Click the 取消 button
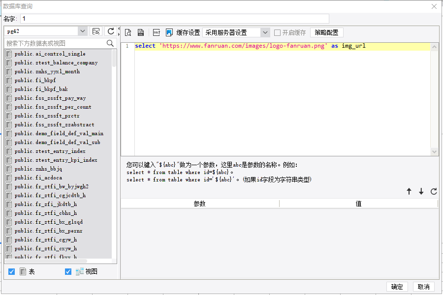Viewport: 443px width, 295px height. (x=424, y=287)
